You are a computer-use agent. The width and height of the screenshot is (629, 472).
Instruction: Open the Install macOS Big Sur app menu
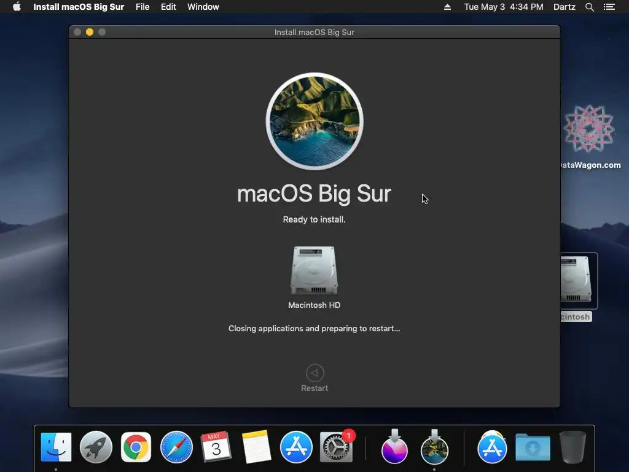79,7
